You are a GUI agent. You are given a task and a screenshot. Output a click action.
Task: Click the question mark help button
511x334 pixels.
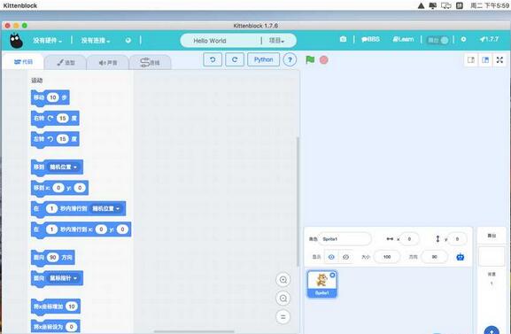[x=290, y=60]
